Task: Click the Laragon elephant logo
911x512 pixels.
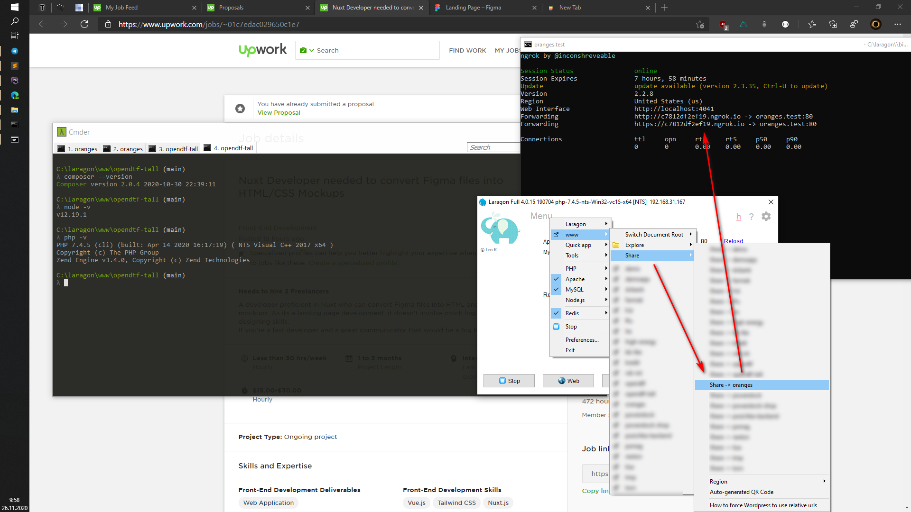Action: click(x=500, y=229)
